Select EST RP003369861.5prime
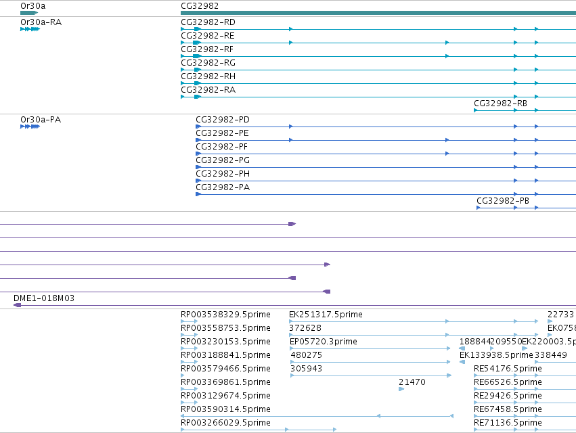Viewport: 576px width, 433px height. pyautogui.click(x=225, y=383)
